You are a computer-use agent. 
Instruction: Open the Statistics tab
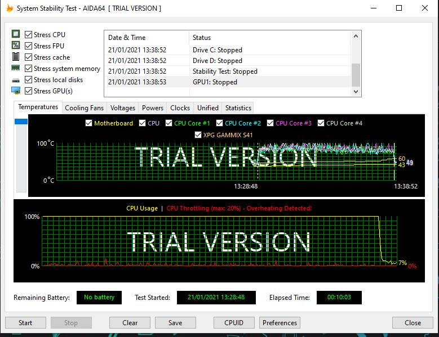[238, 108]
